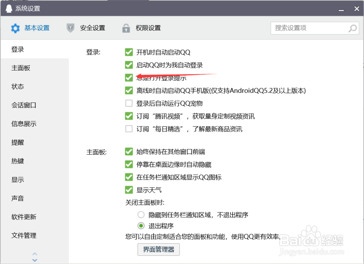The width and height of the screenshot is (364, 264).
Task: Click the shield icon next to 安全设置
Action: pyautogui.click(x=70, y=28)
